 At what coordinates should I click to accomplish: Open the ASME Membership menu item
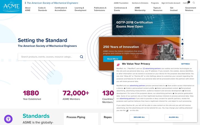pyautogui.click(x=140, y=9)
